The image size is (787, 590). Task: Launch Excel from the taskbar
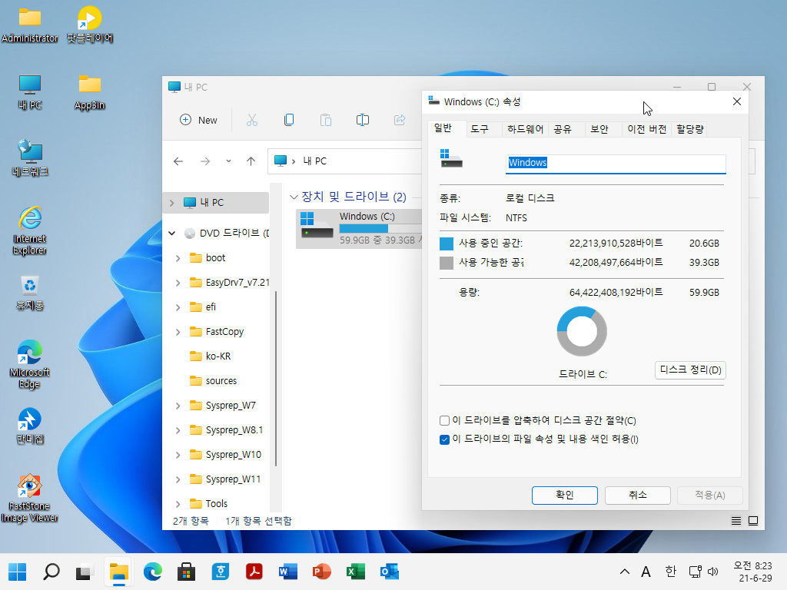[x=355, y=572]
